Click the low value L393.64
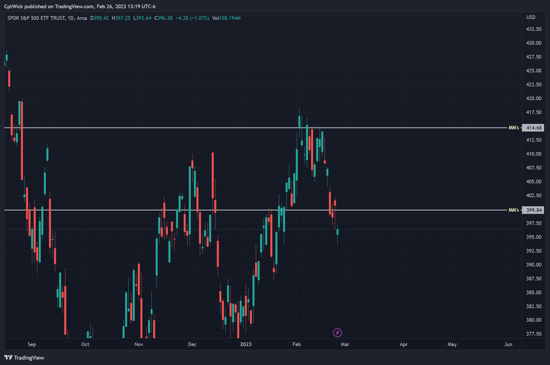The height and width of the screenshot is (365, 550). point(142,18)
